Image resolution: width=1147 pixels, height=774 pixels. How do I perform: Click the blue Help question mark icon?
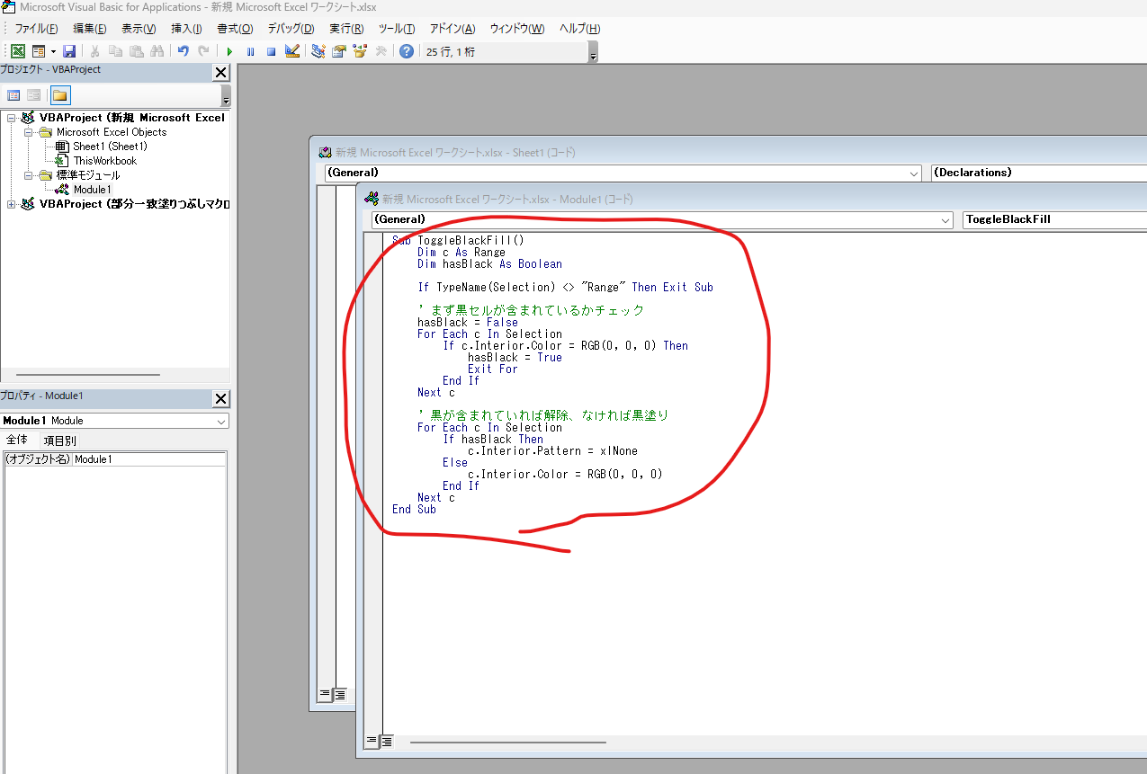[x=407, y=51]
